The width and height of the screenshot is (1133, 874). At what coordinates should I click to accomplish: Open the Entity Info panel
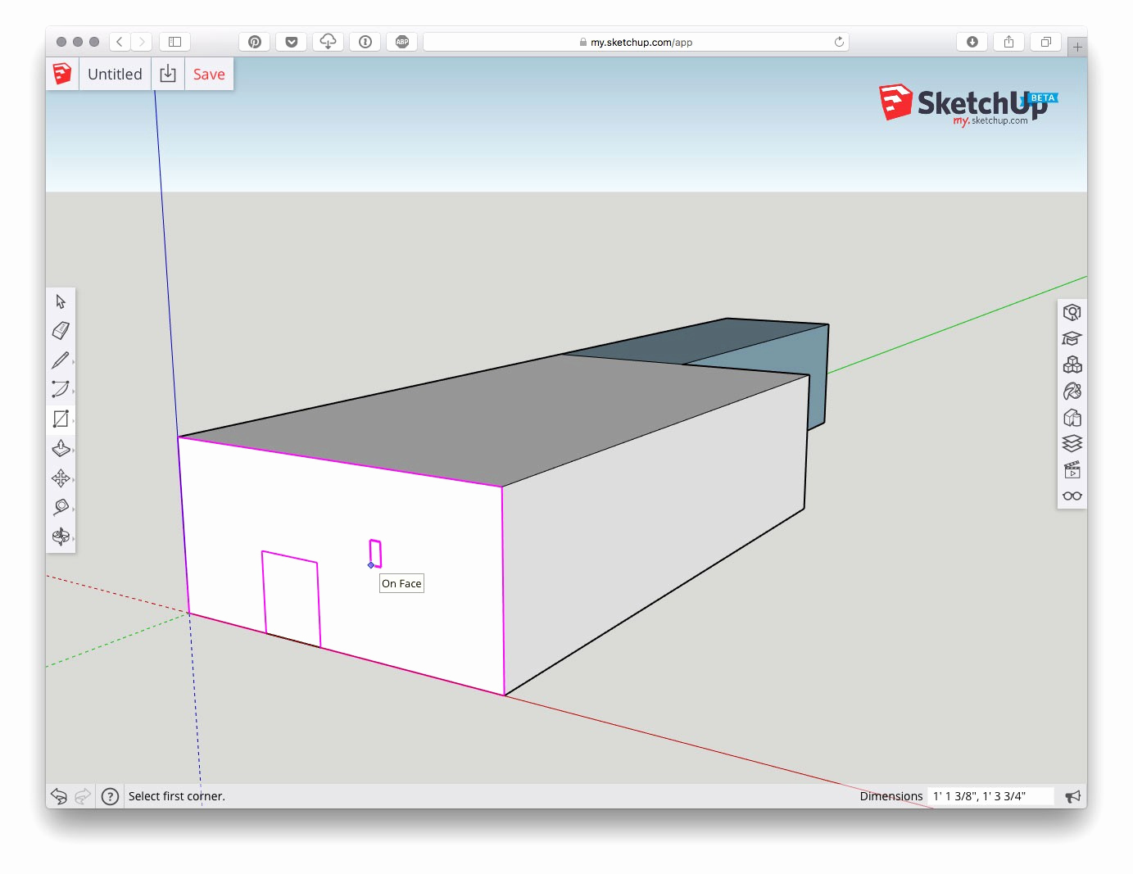click(x=1072, y=312)
